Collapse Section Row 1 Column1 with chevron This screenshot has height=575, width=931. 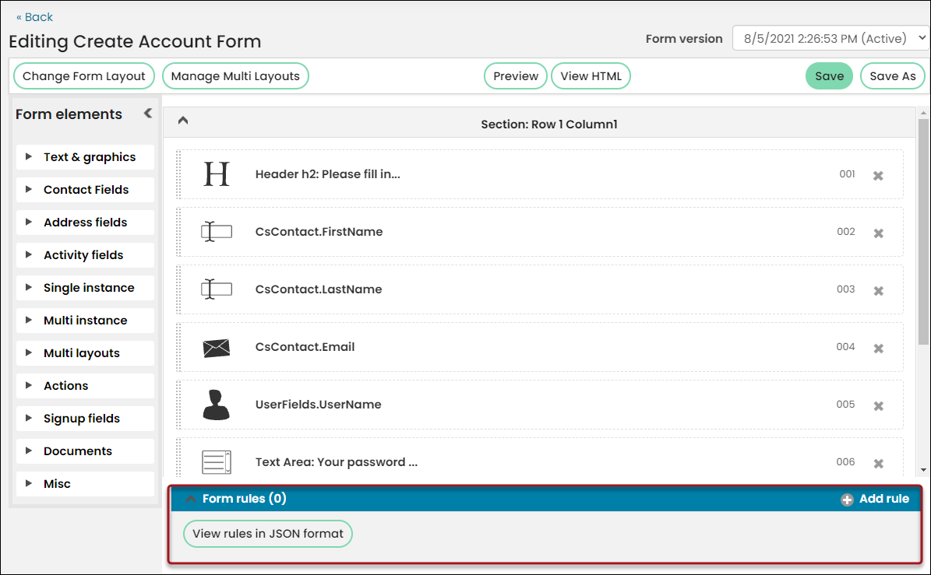coord(183,121)
